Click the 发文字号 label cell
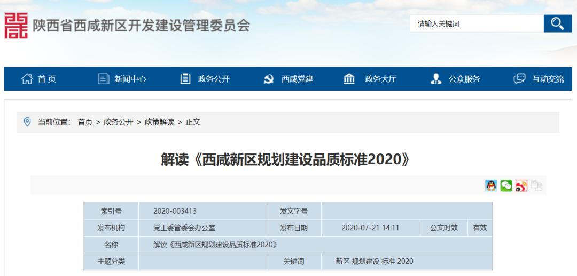This screenshot has width=577, height=276. [294, 211]
